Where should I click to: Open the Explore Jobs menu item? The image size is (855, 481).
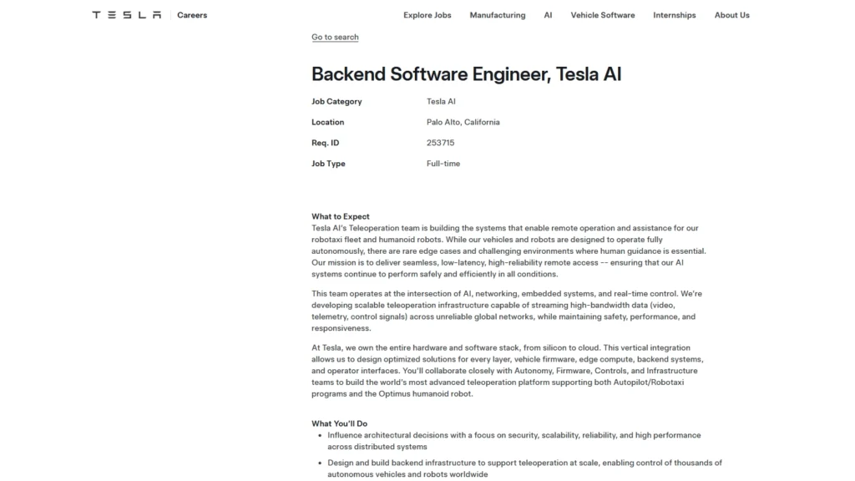tap(427, 15)
